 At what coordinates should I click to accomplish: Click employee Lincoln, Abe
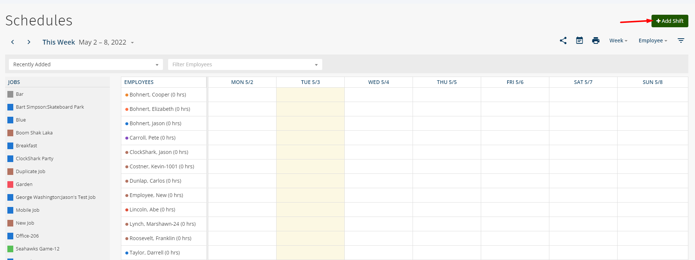tap(152, 210)
